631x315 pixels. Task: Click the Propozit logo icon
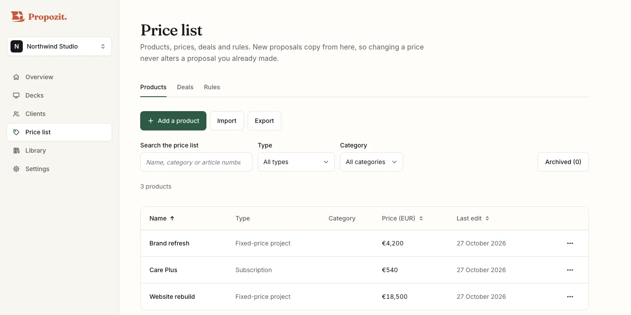coord(18,17)
